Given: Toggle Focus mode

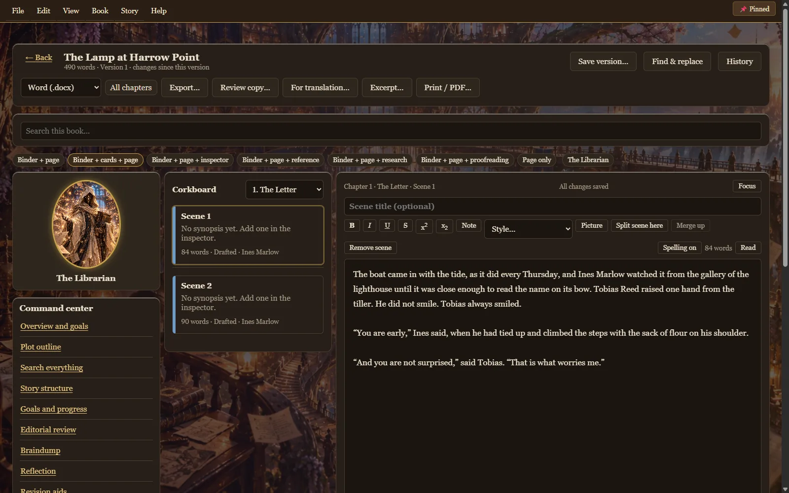Looking at the screenshot, I should (747, 186).
